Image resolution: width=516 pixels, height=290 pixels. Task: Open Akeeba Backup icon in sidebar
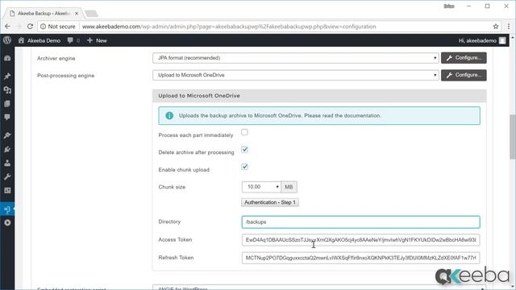point(7,209)
